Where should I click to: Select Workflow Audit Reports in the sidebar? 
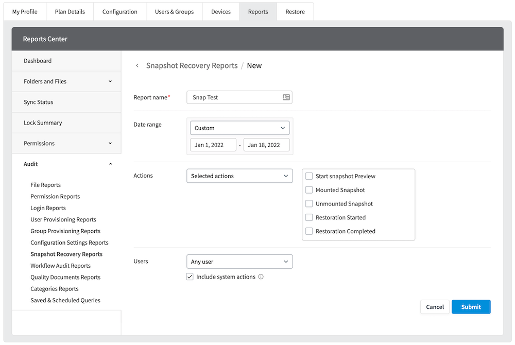tap(61, 265)
